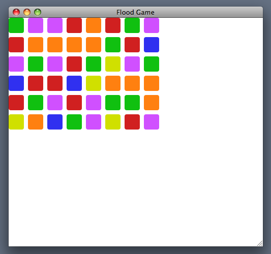Image resolution: width=271 pixels, height=254 pixels.
Task: Click the green tile in the bottom row
Action: pos(74,122)
